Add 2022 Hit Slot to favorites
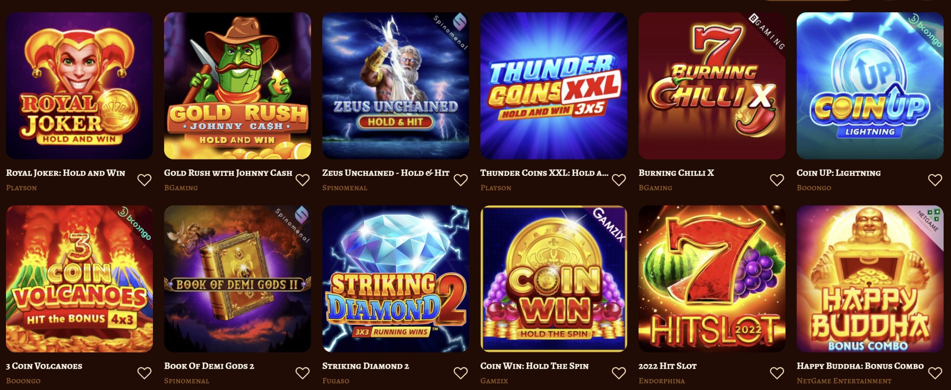951x390 pixels. (x=777, y=373)
